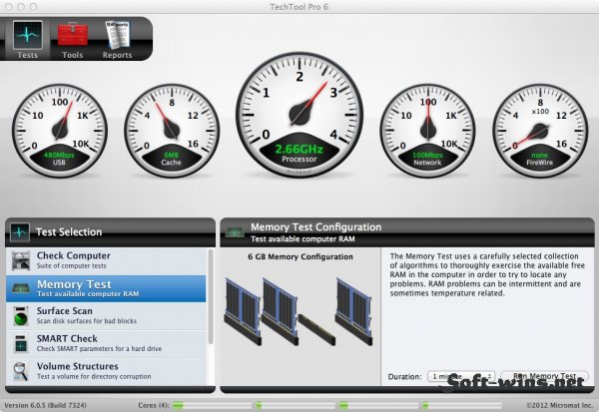
Task: Click the SMART Check drive icon
Action: (21, 343)
